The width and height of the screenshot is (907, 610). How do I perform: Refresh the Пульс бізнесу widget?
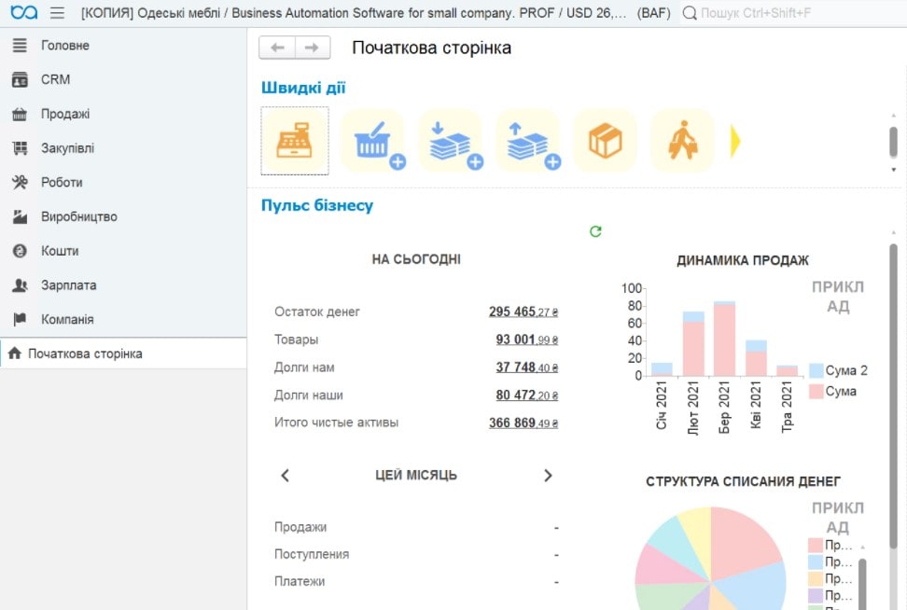[595, 232]
